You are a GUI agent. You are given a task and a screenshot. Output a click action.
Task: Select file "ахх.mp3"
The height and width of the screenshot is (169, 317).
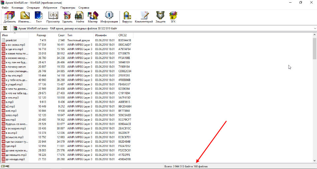coord(11,120)
